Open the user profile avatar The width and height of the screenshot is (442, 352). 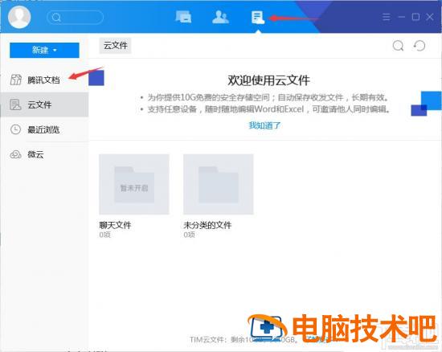(x=19, y=17)
